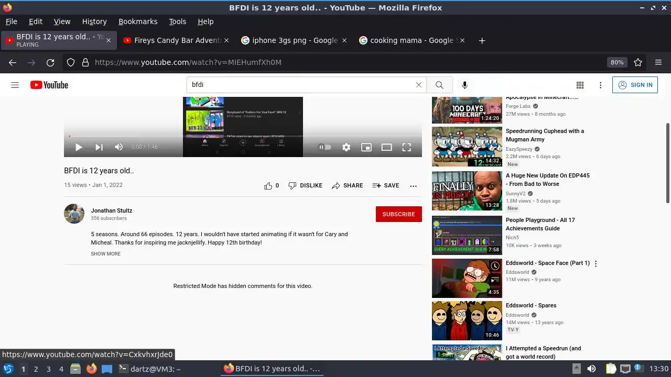This screenshot has height=377, width=671.
Task: Click Forge Labs channel name
Action: 518,106
